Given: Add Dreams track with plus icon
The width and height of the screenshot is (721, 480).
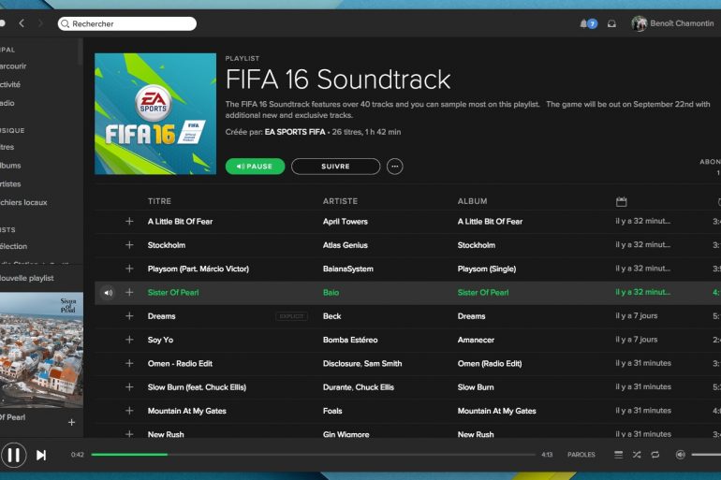Looking at the screenshot, I should coord(129,316).
